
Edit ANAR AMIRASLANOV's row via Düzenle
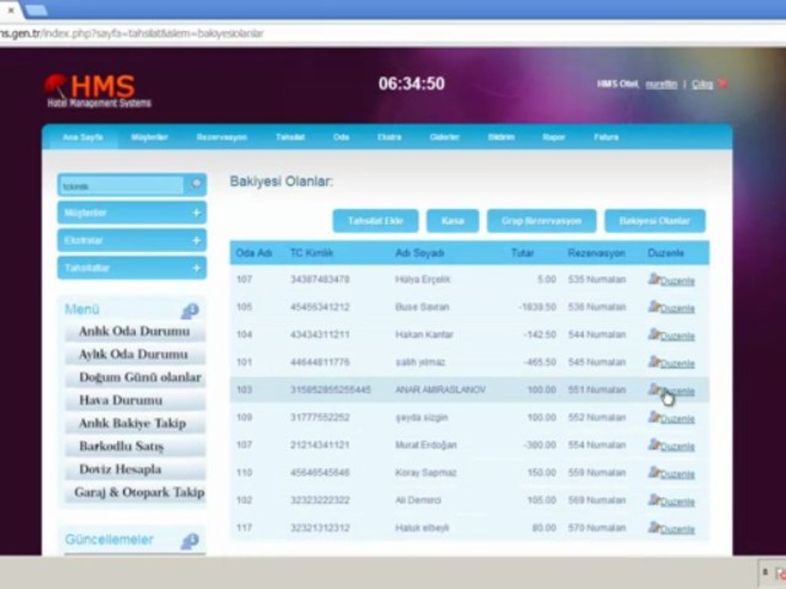(x=671, y=390)
